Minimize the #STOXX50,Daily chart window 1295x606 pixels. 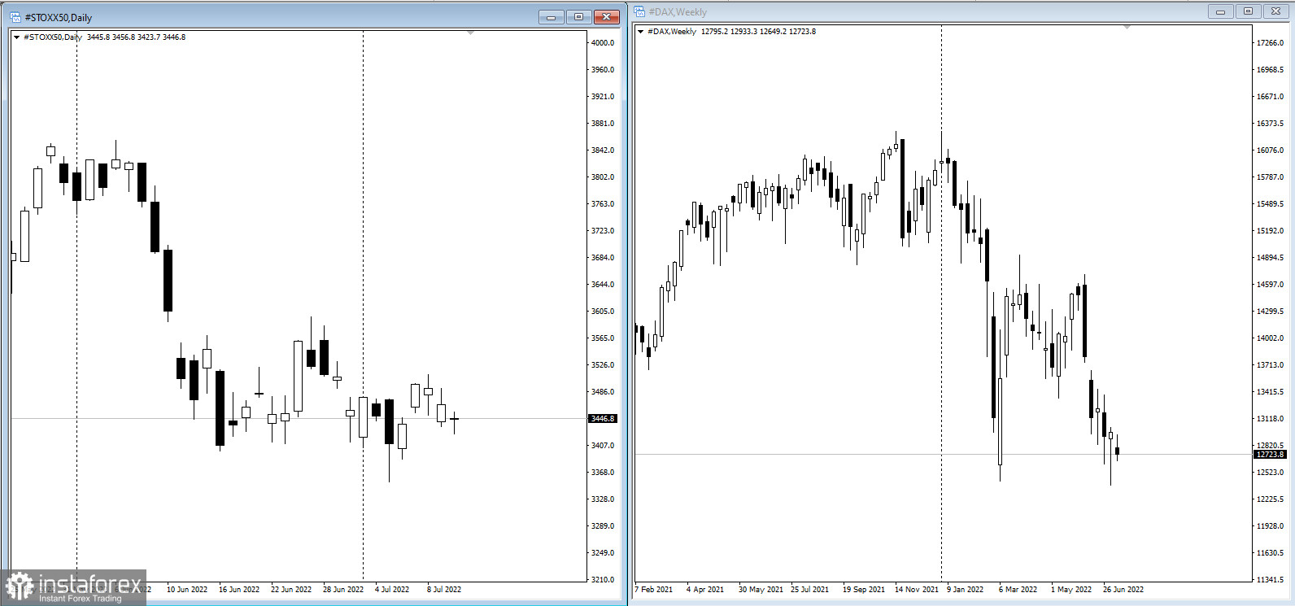pos(551,17)
